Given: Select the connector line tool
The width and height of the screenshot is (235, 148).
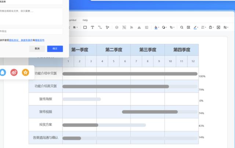Looking at the screenshot, I should [x=100, y=27].
